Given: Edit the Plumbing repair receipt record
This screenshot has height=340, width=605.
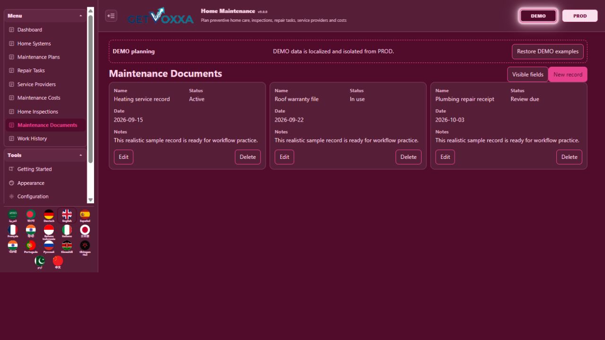Looking at the screenshot, I should click(445, 157).
